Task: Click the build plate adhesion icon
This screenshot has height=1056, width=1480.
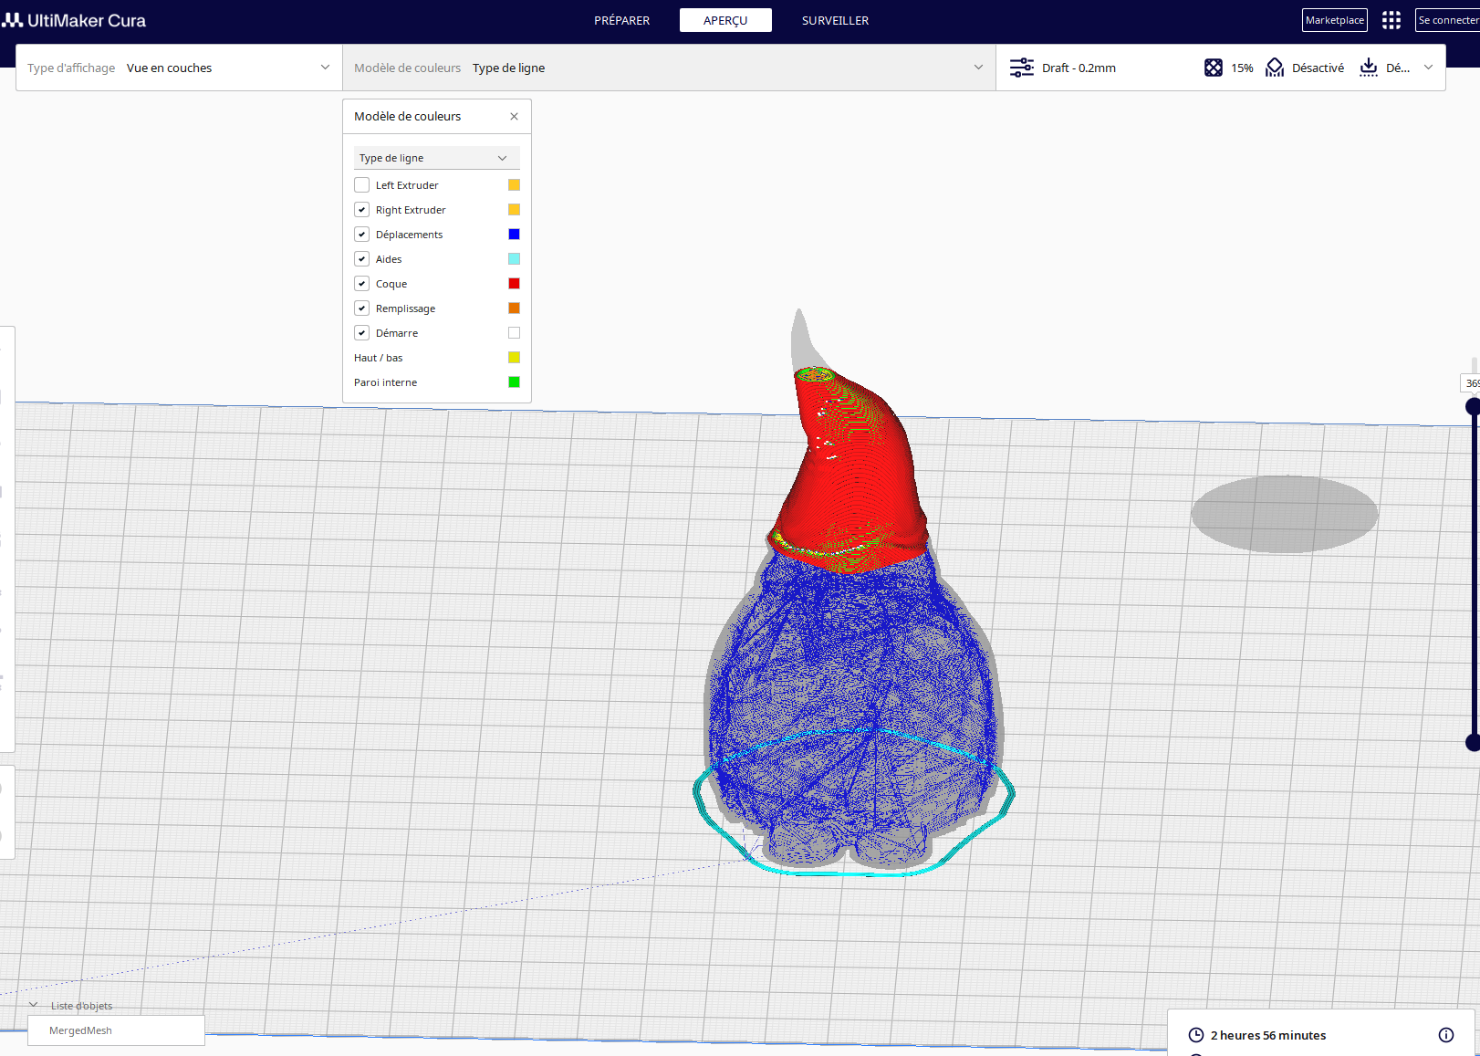Action: point(1369,68)
